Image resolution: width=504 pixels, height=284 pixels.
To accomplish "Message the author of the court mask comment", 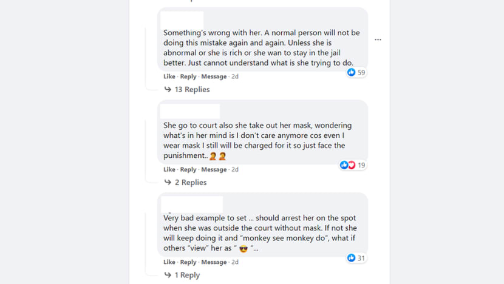I will pyautogui.click(x=214, y=169).
